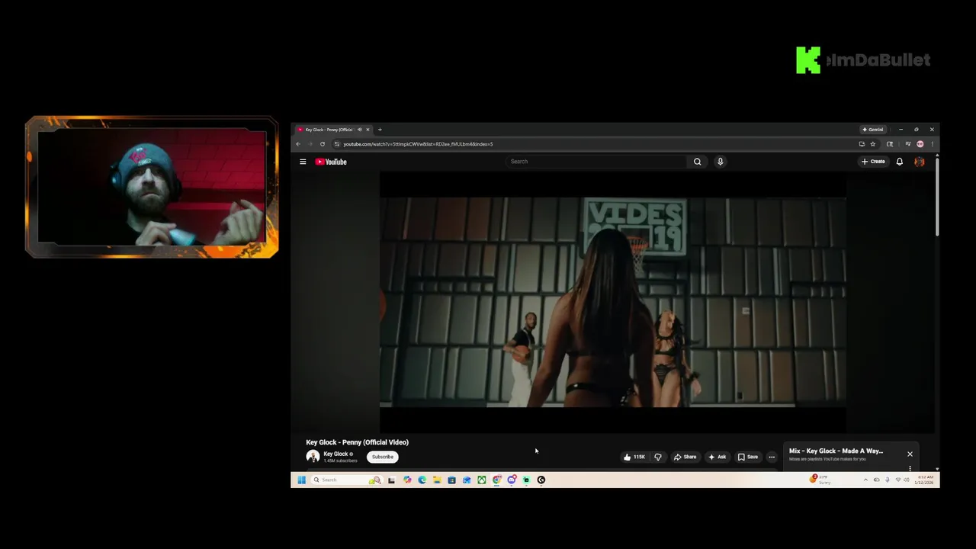Open Copilot icon on taskbar
976x549 pixels.
(x=407, y=480)
